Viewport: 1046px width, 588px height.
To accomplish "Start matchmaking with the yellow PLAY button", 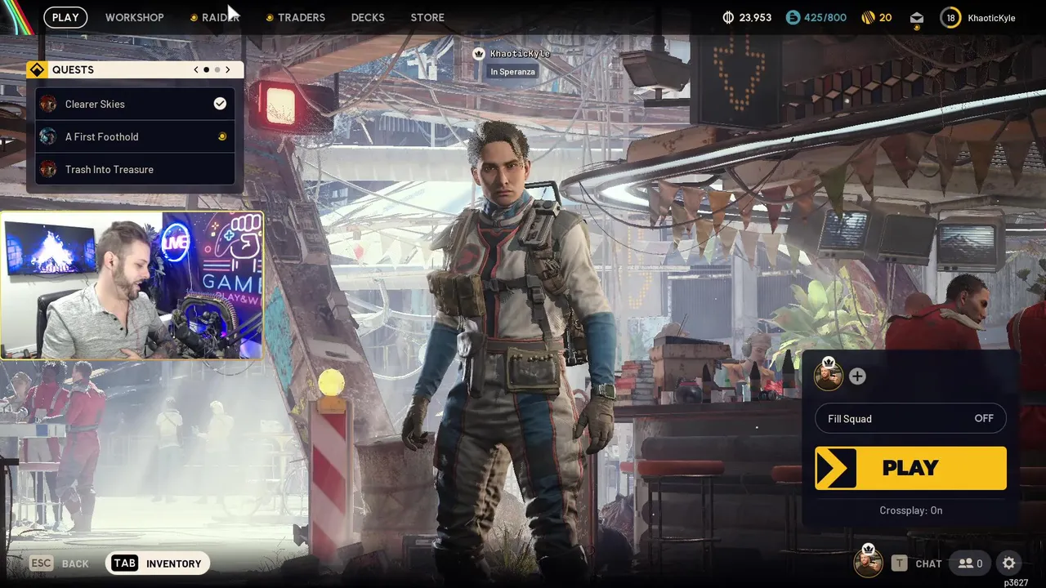I will coord(910,468).
